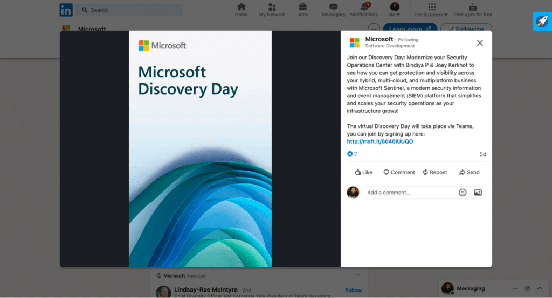Like the Microsoft post
The width and height of the screenshot is (552, 298).
(x=363, y=172)
